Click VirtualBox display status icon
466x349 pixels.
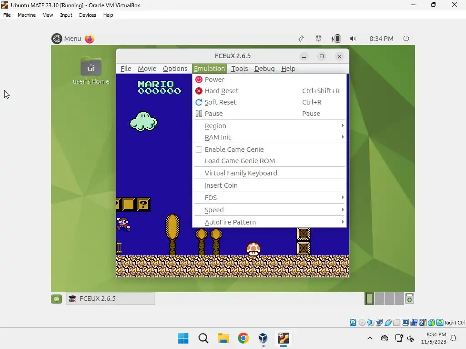(x=405, y=323)
